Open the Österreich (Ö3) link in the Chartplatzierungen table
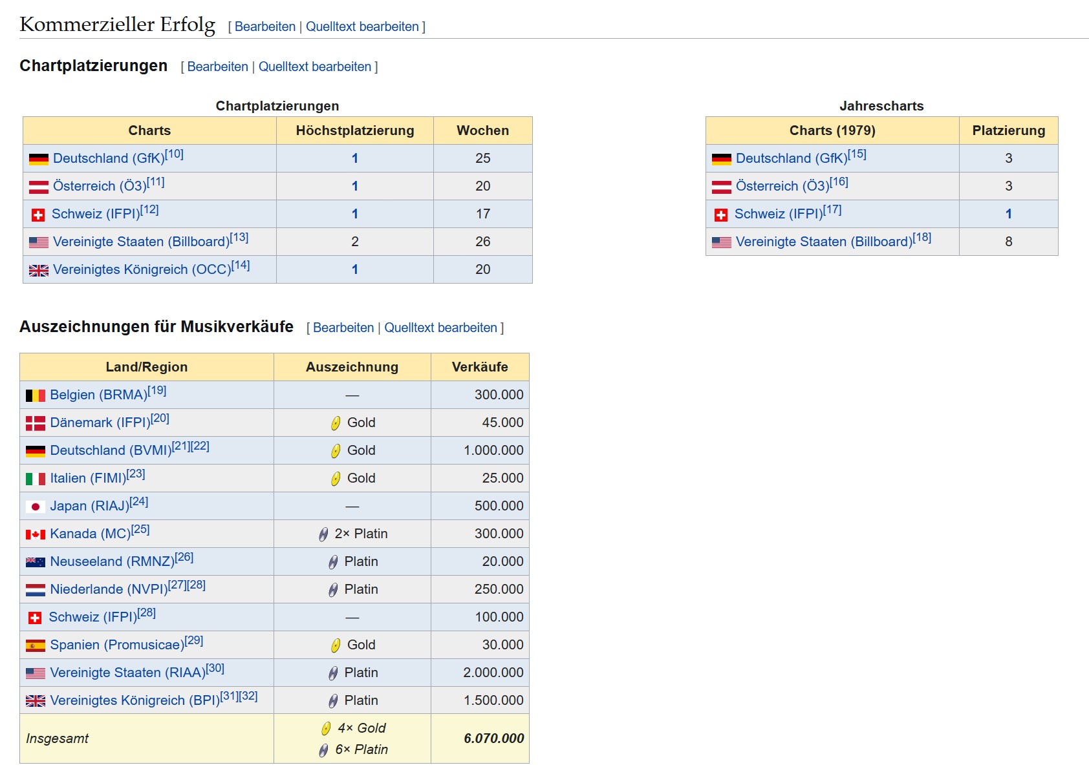The height and width of the screenshot is (774, 1089). click(x=100, y=186)
